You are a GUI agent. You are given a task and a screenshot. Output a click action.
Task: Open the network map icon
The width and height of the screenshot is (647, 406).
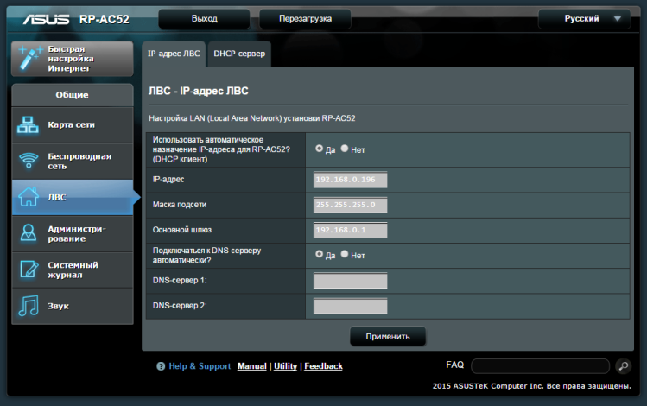(x=28, y=124)
